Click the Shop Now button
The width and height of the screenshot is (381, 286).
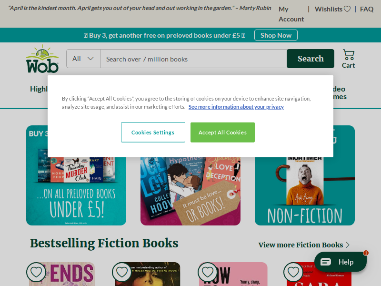276,35
